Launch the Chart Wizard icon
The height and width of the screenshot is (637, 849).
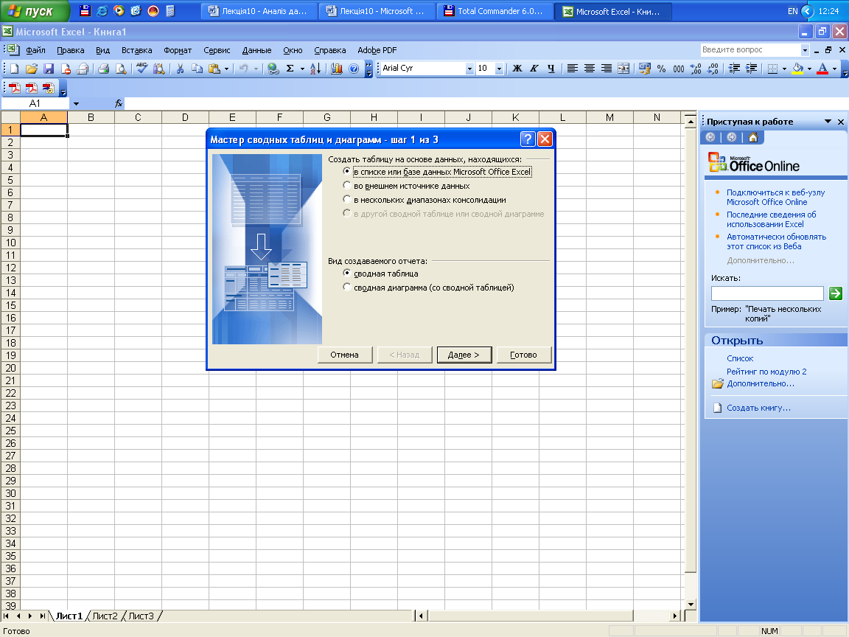pyautogui.click(x=337, y=69)
